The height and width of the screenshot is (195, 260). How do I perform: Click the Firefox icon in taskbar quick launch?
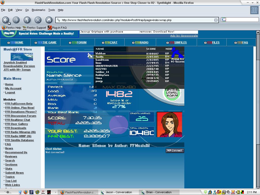(26, 192)
